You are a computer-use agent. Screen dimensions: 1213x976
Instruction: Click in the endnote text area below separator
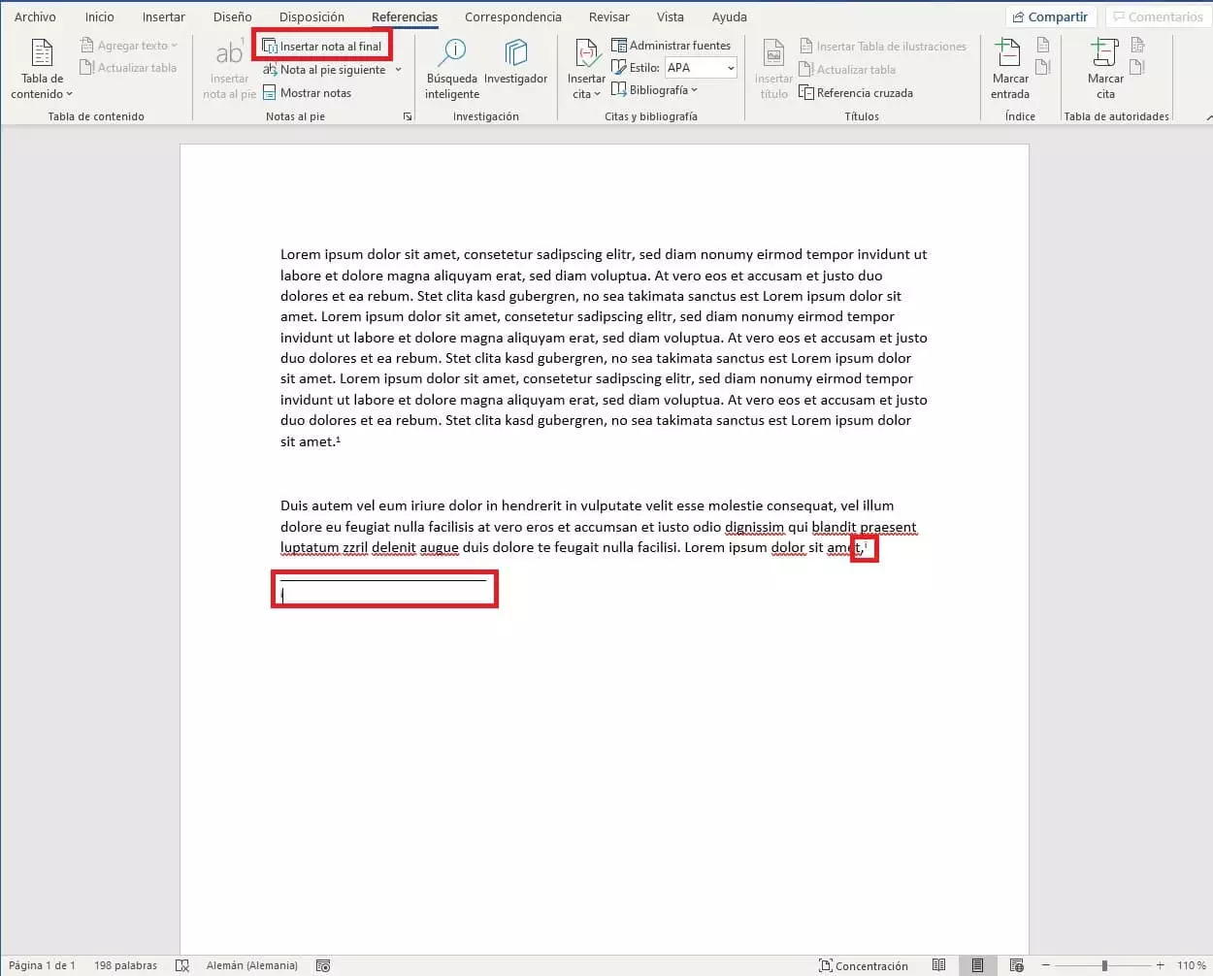coord(384,595)
